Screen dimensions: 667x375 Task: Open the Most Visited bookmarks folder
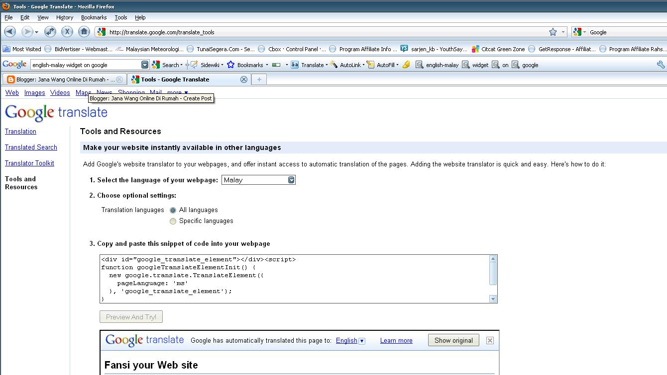22,49
